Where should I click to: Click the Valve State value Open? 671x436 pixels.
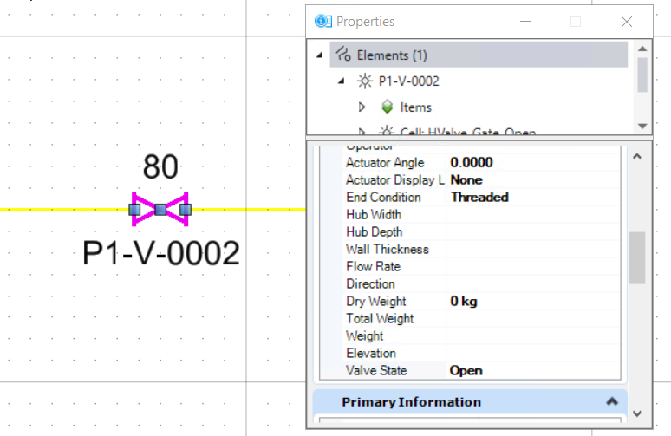pos(466,371)
